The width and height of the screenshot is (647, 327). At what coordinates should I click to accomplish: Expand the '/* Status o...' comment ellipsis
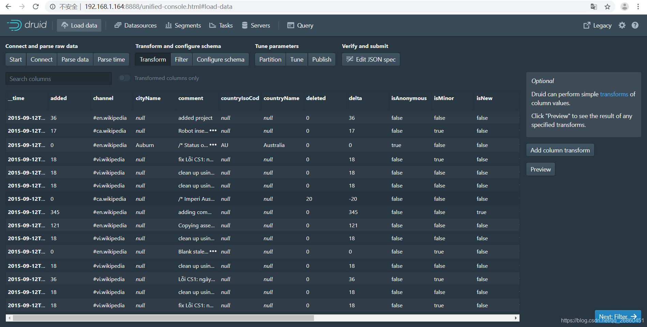pos(213,145)
